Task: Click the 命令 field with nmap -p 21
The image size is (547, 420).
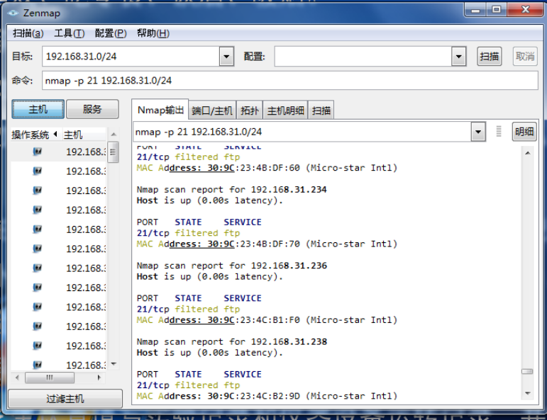Action: click(x=290, y=81)
